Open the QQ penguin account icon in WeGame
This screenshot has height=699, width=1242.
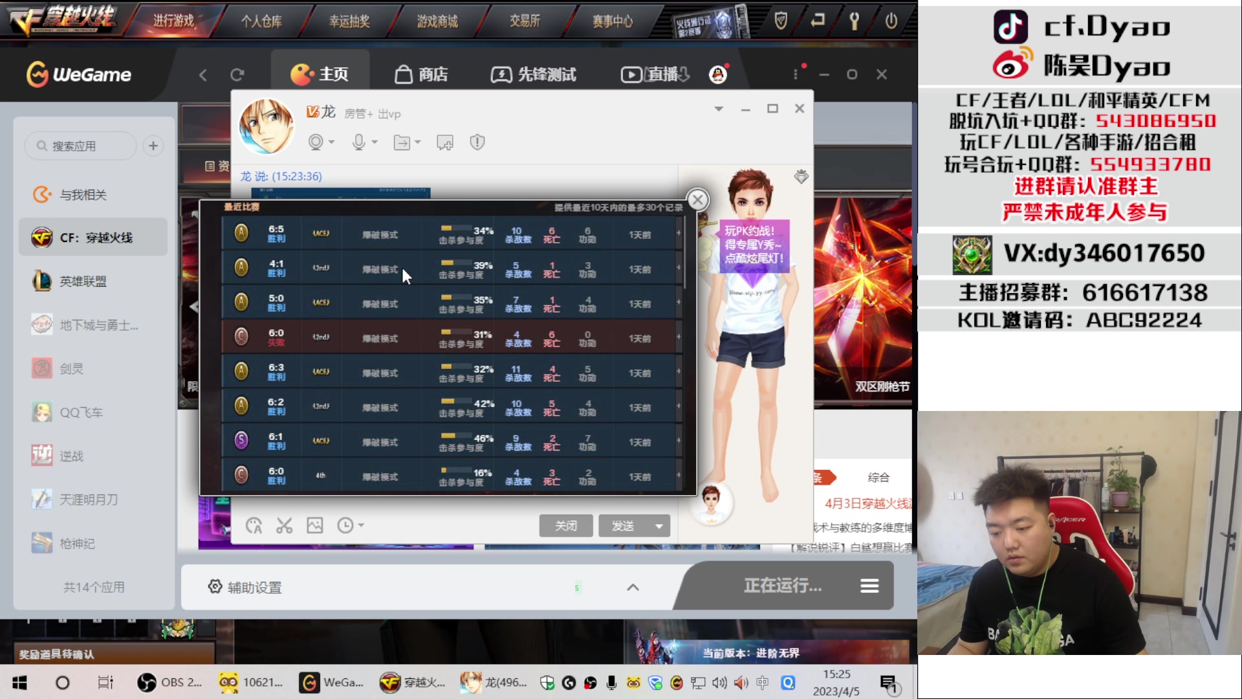tap(718, 74)
